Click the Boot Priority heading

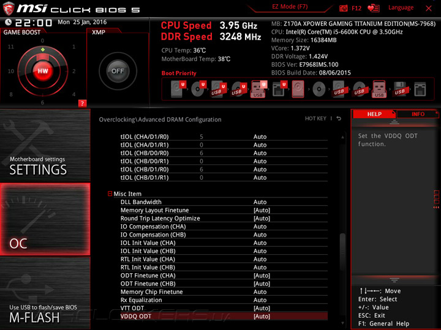tap(179, 73)
